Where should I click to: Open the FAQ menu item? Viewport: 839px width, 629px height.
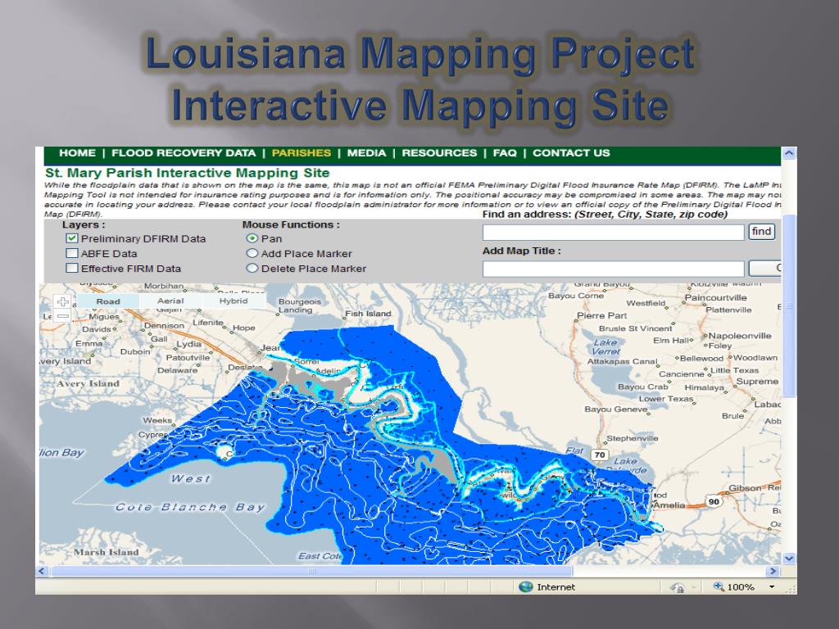coord(505,153)
